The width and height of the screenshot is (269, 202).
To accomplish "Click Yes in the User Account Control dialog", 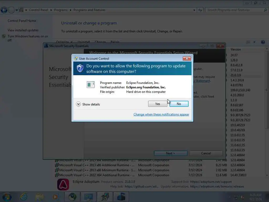I will click(158, 104).
